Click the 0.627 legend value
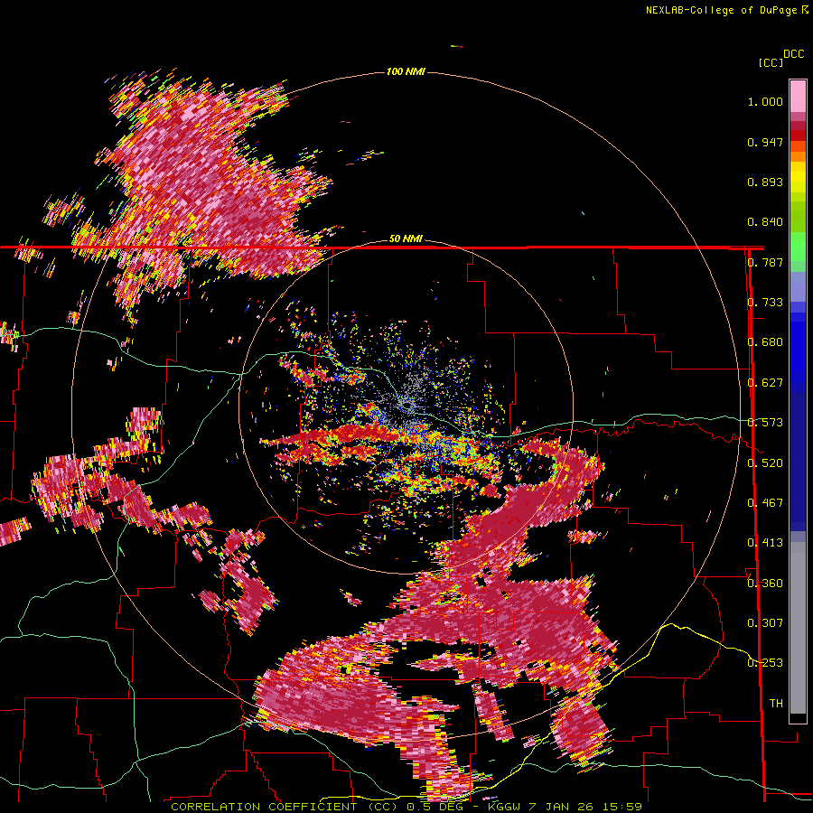The height and width of the screenshot is (813, 813). click(x=765, y=383)
